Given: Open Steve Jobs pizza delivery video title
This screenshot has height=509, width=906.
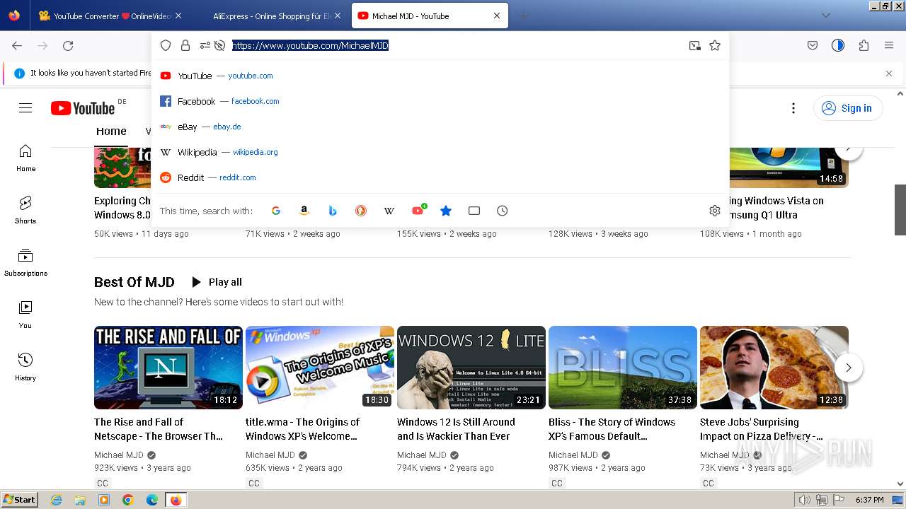Looking at the screenshot, I should (x=762, y=429).
